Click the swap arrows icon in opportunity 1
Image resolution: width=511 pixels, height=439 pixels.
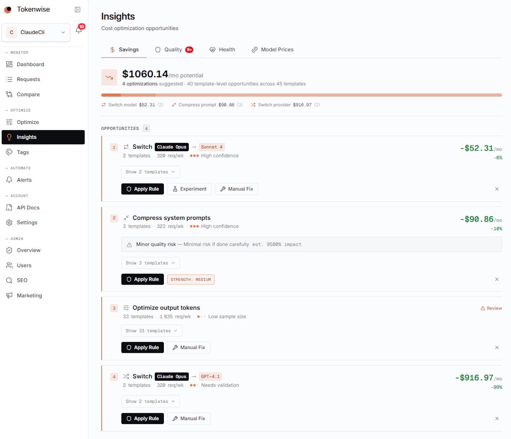tap(126, 147)
